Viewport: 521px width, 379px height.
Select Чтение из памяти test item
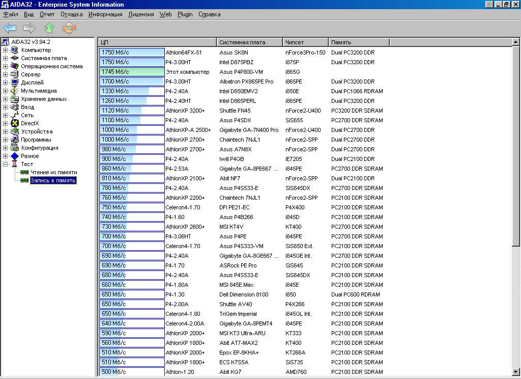[53, 172]
